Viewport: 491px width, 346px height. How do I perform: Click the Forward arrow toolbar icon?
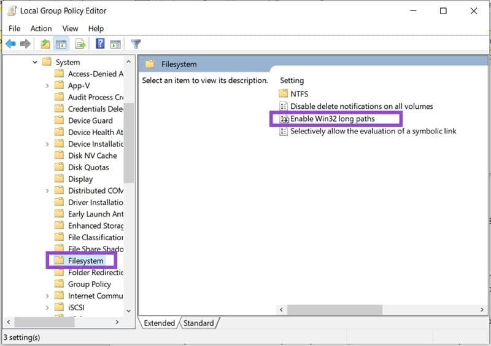[25, 44]
